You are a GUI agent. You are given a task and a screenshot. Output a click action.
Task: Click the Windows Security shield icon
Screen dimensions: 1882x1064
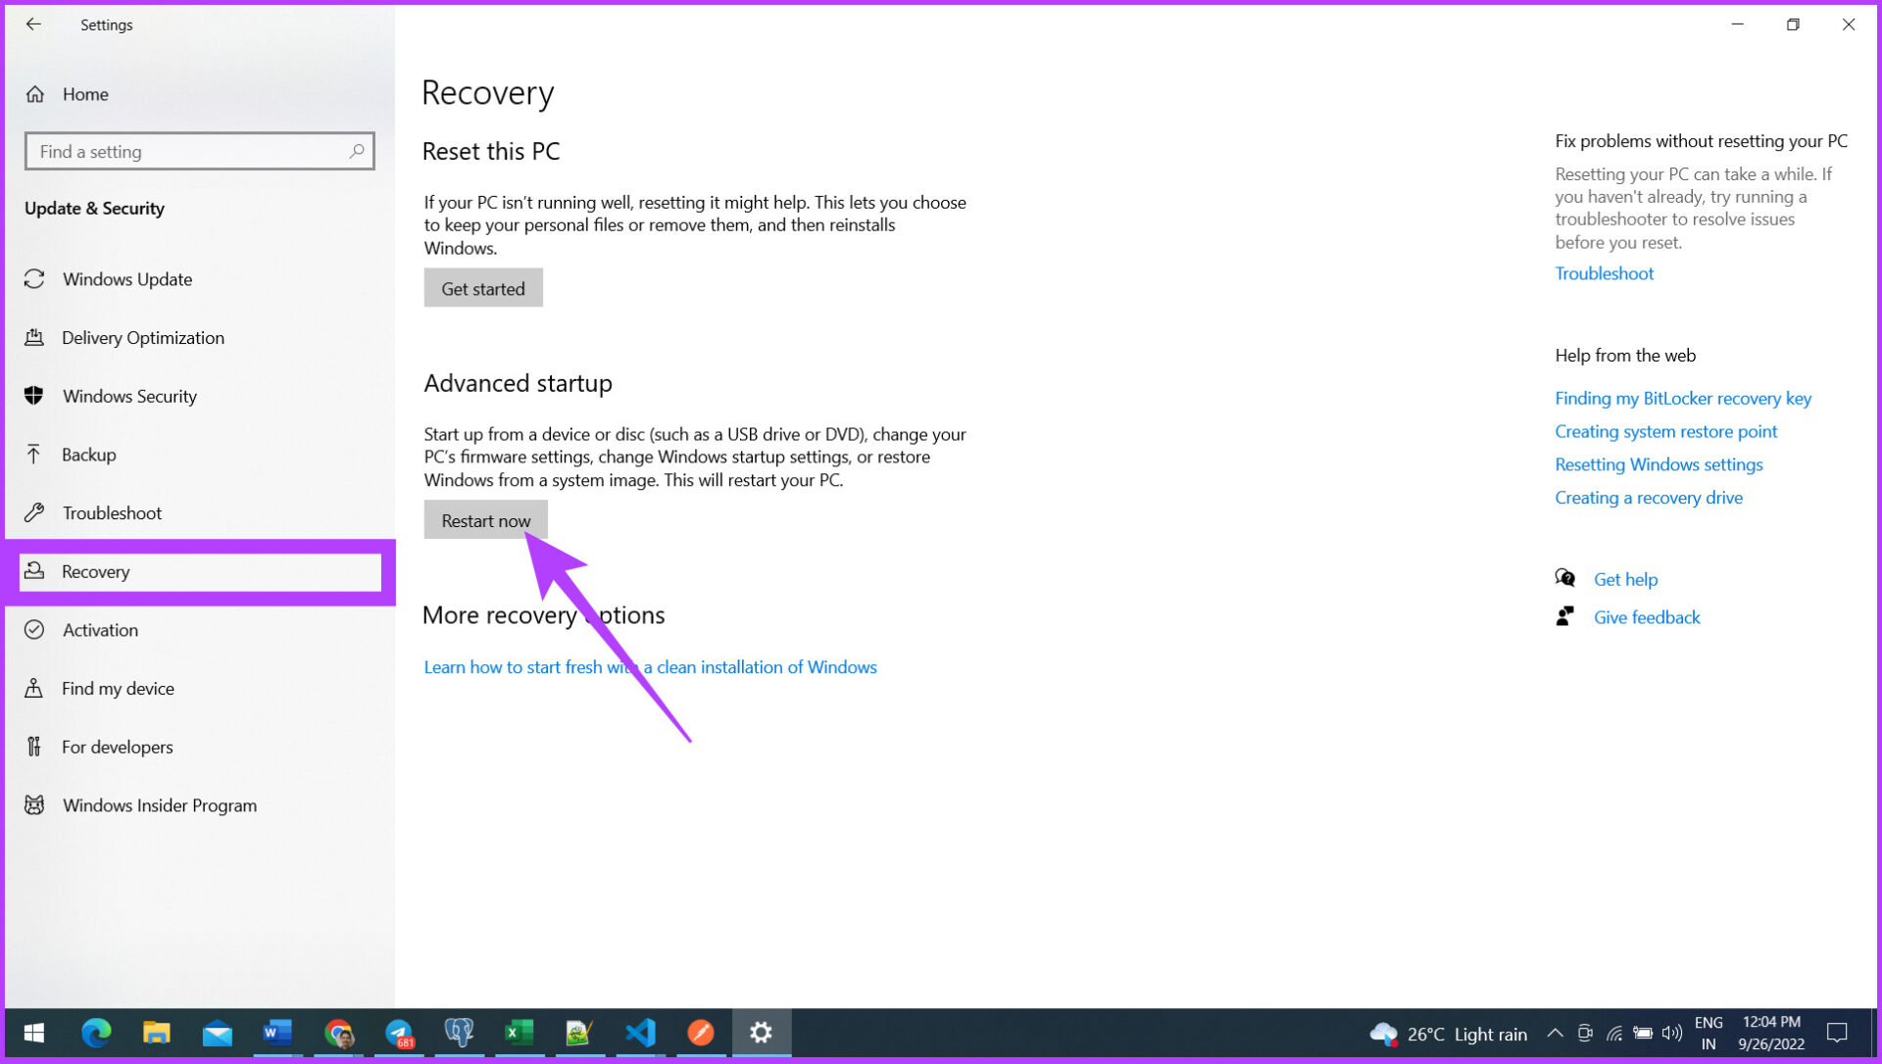click(34, 396)
